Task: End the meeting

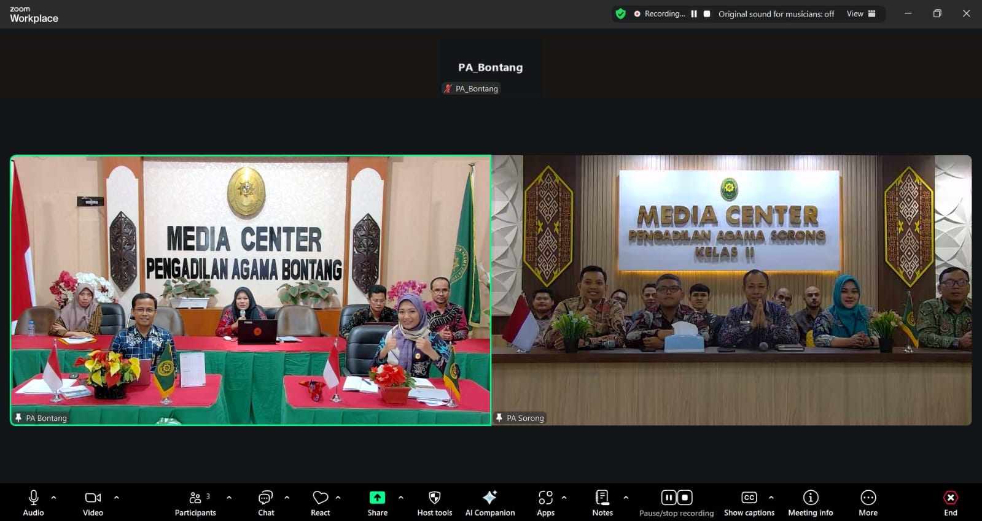Action: click(x=950, y=503)
